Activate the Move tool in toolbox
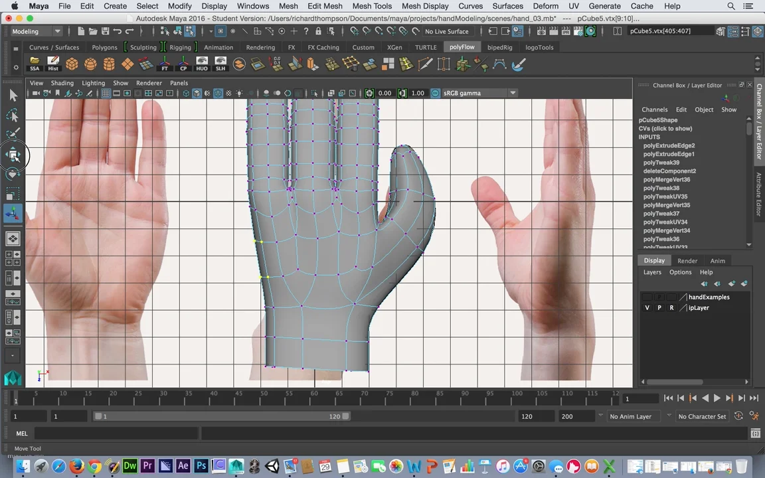The width and height of the screenshot is (765, 478). point(13,155)
